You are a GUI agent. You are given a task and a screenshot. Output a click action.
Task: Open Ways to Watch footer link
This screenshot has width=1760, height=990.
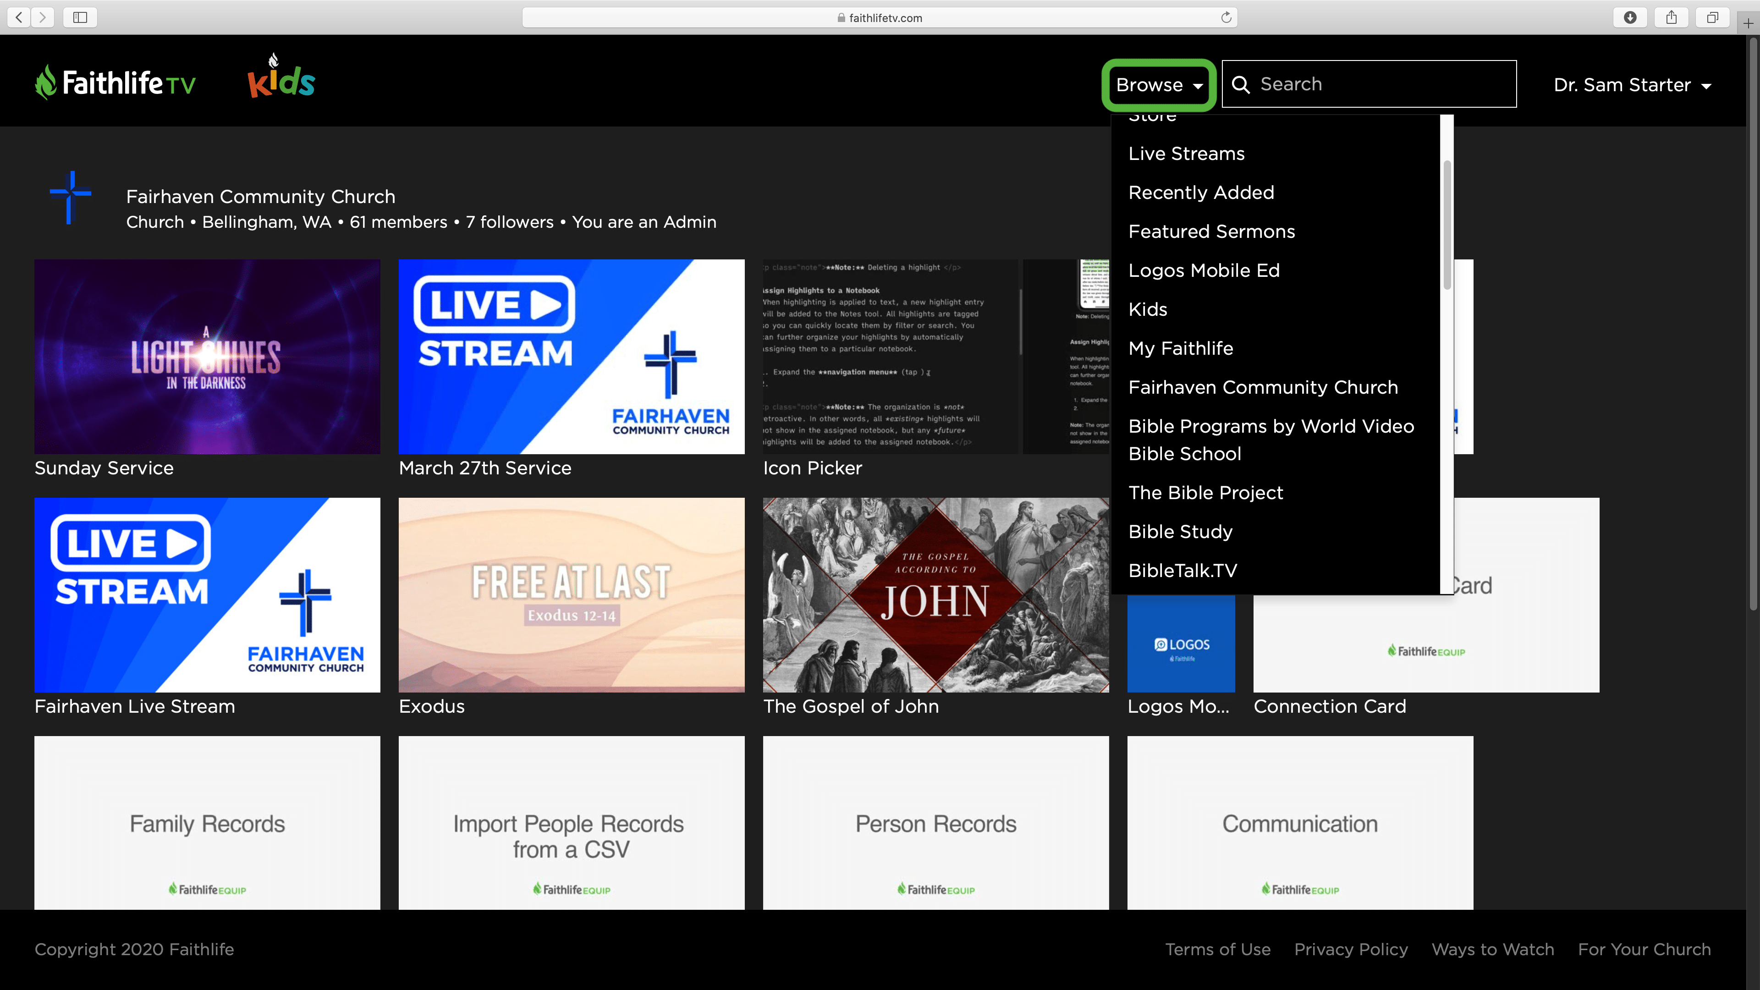click(x=1493, y=949)
